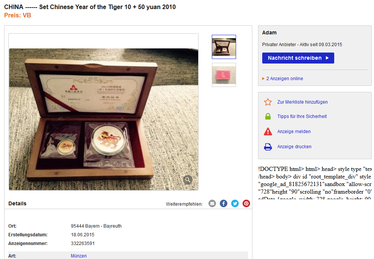
Task: Click the blue printer icon
Action: tap(268, 147)
